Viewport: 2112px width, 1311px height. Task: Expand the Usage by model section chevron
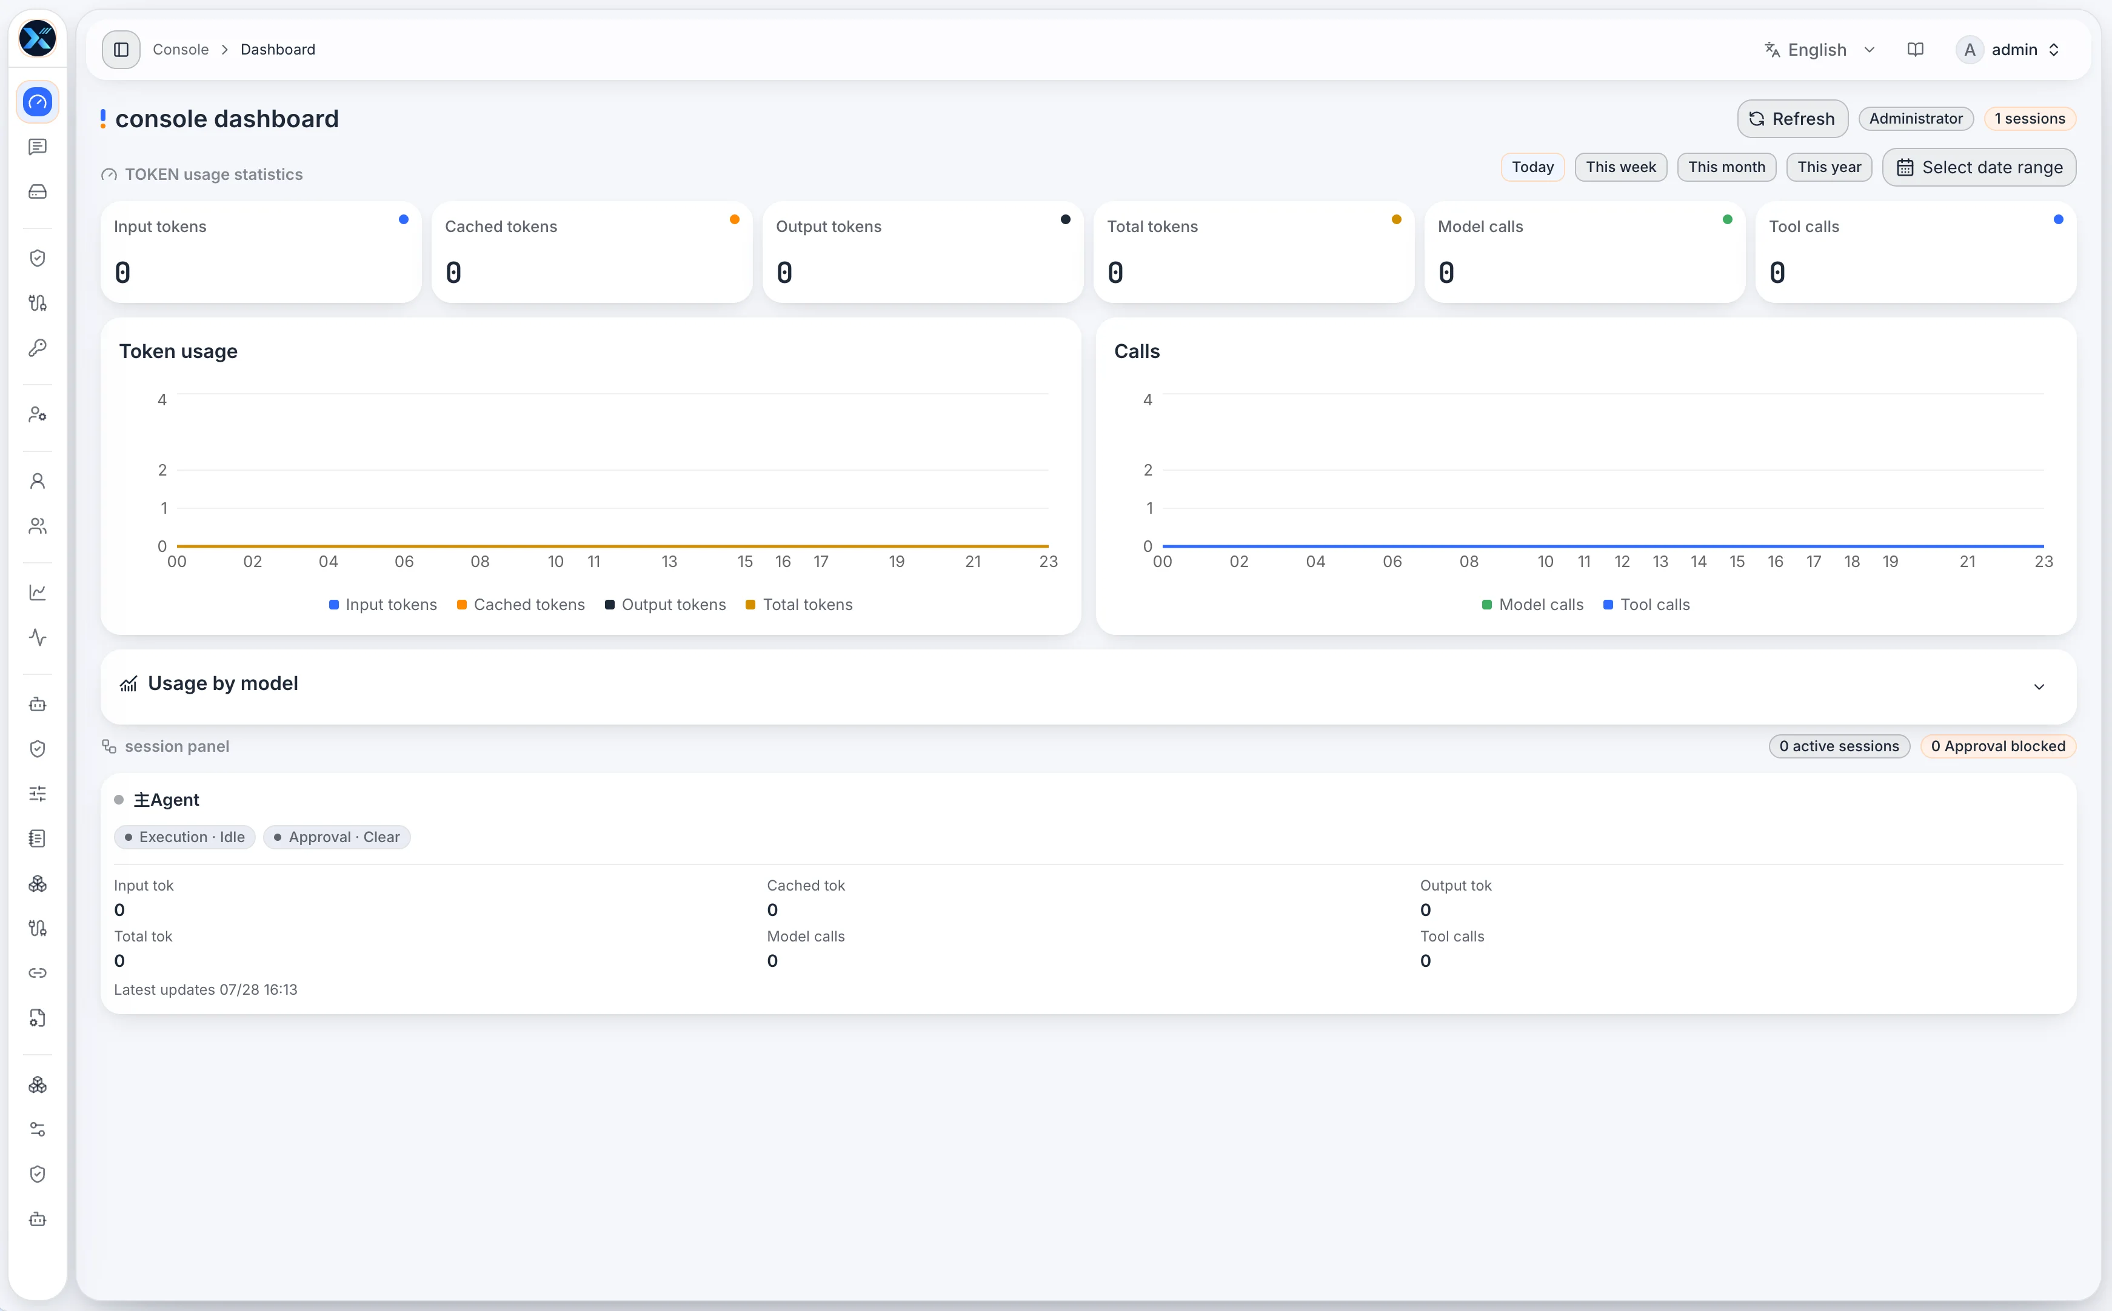pyautogui.click(x=2039, y=687)
